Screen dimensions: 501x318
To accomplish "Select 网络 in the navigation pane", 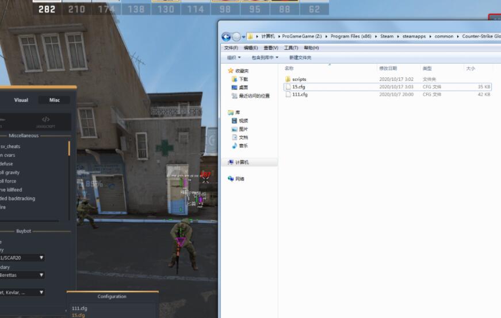I will [x=239, y=179].
